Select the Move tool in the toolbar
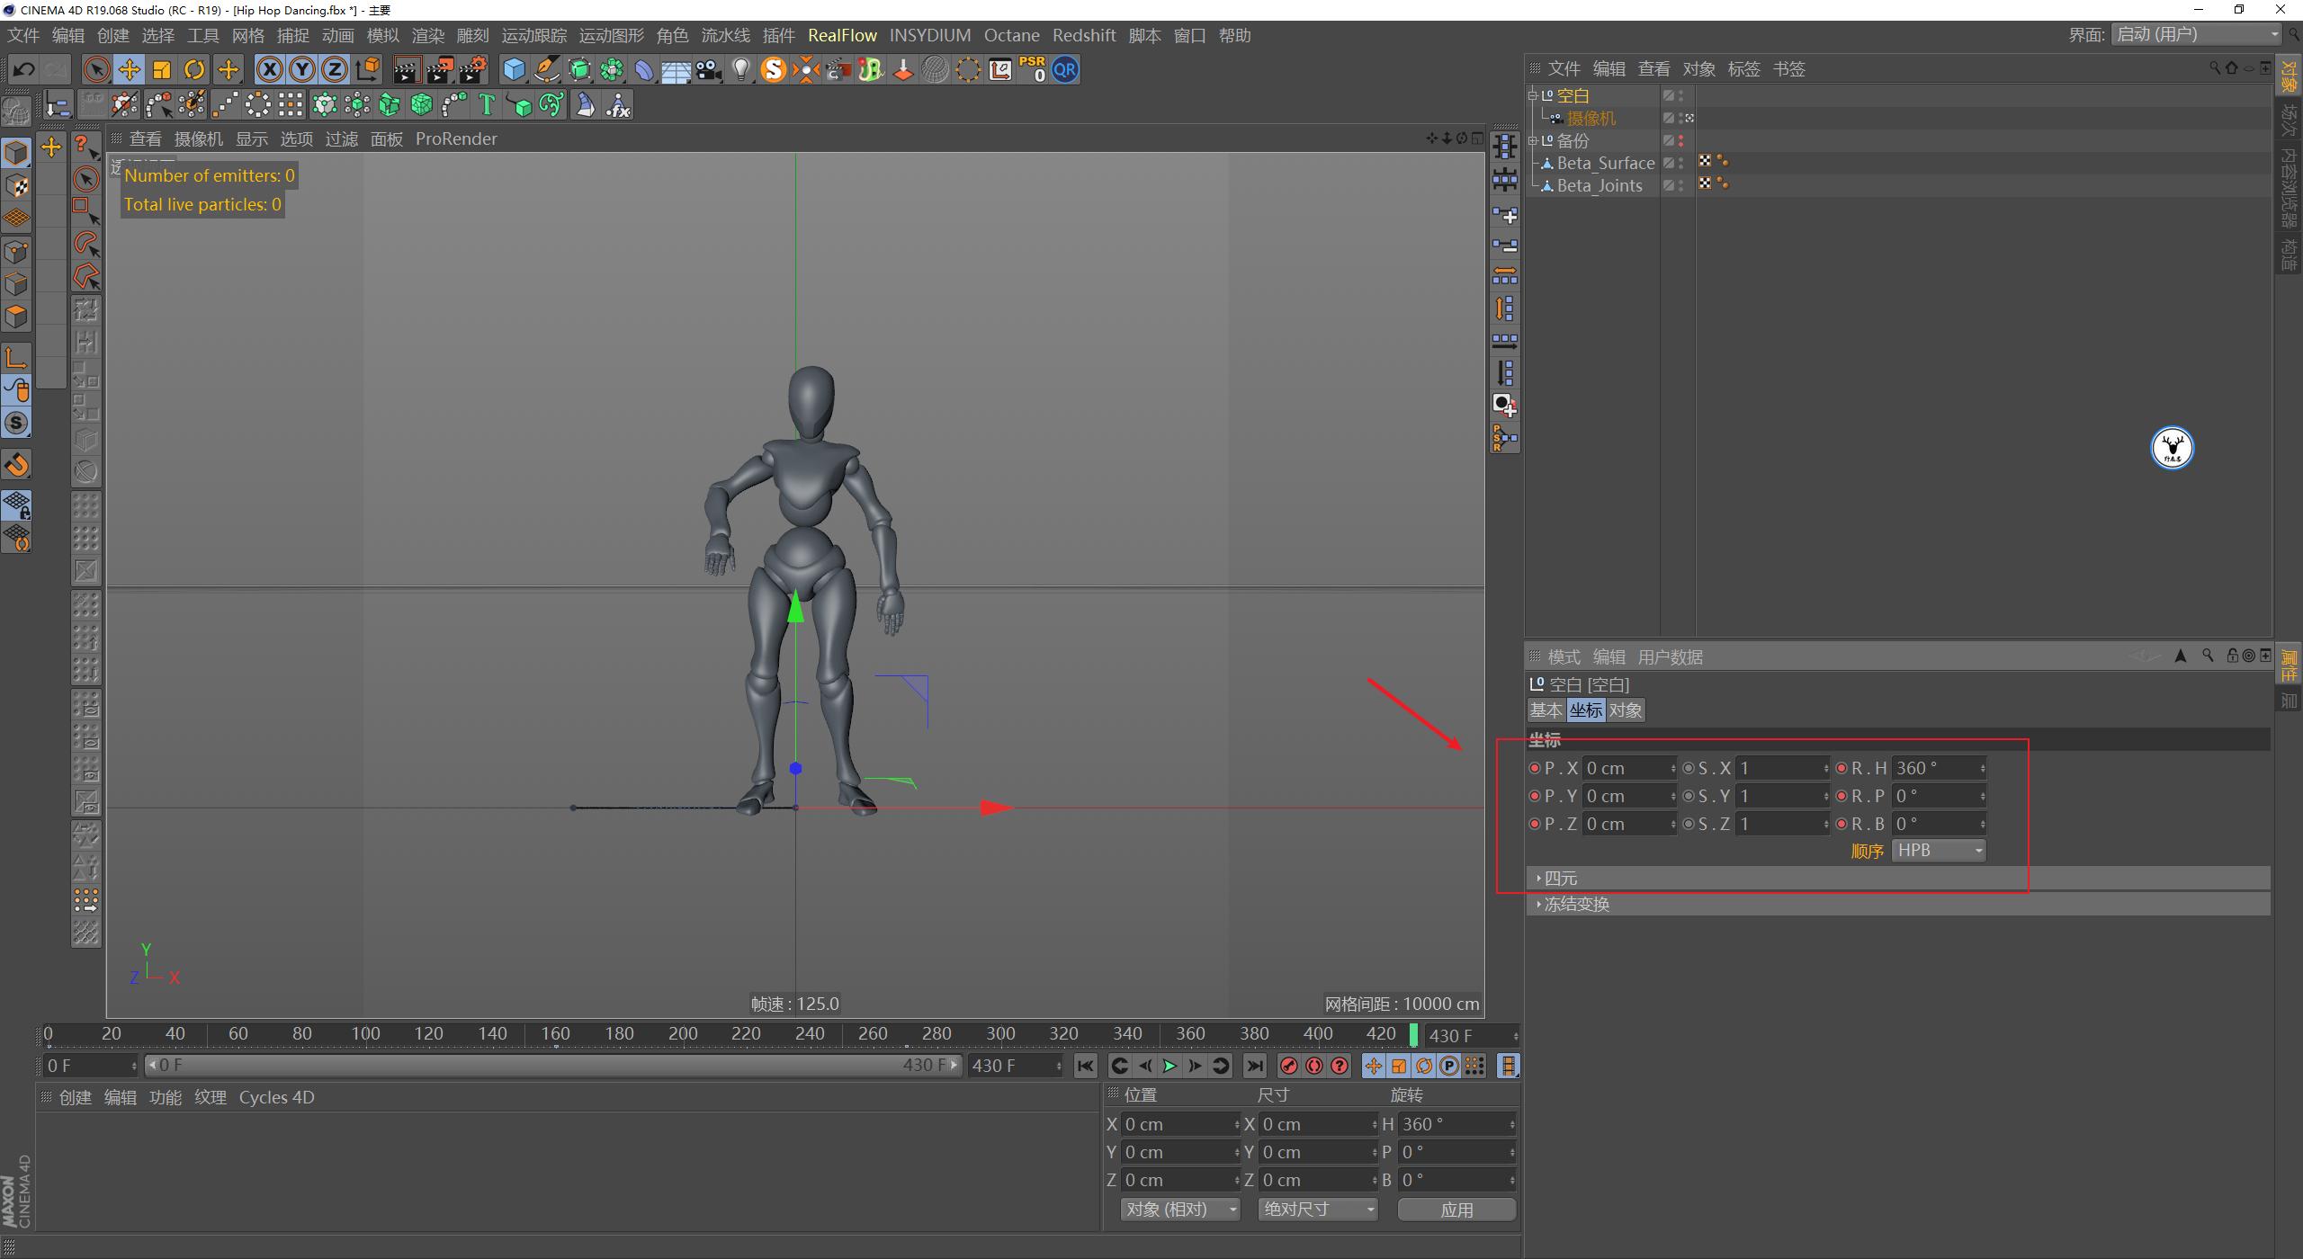The image size is (2303, 1259). [x=129, y=69]
